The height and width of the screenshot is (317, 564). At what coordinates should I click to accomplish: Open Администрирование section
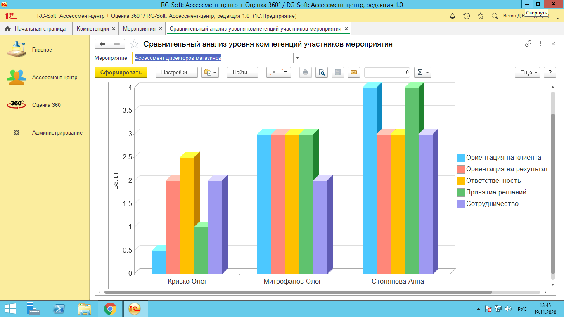[x=45, y=133]
